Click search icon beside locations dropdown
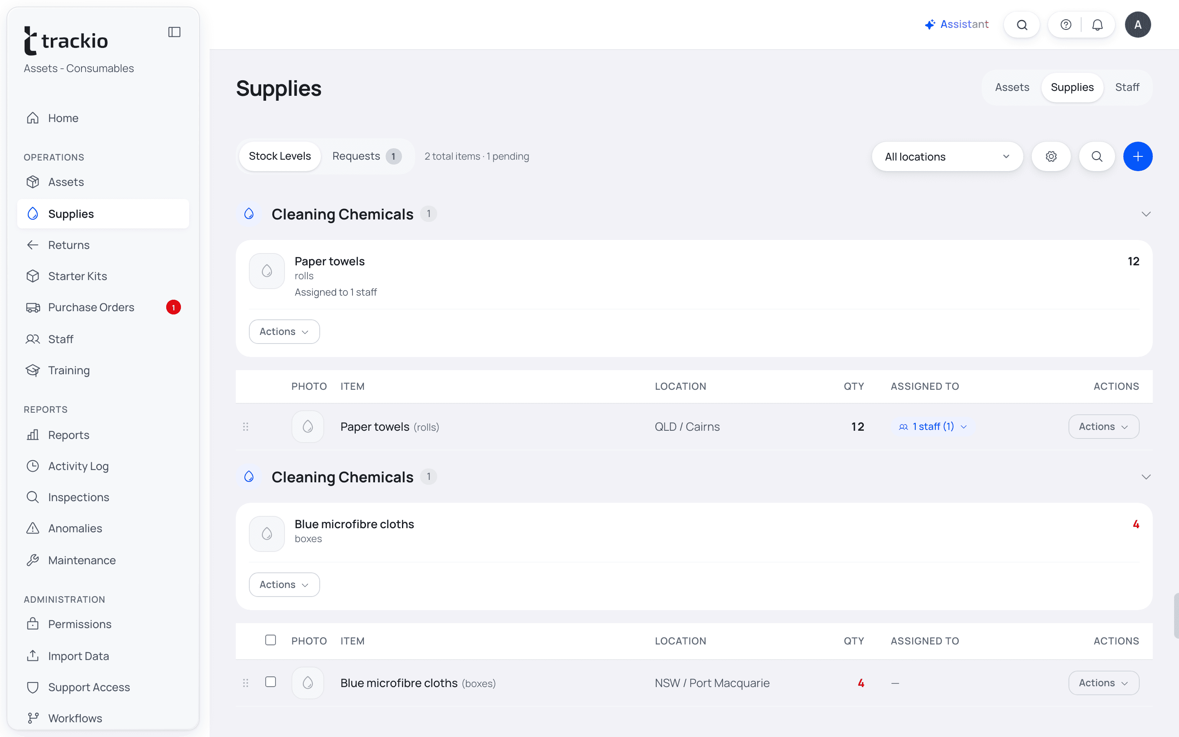The height and width of the screenshot is (737, 1179). pyautogui.click(x=1097, y=156)
